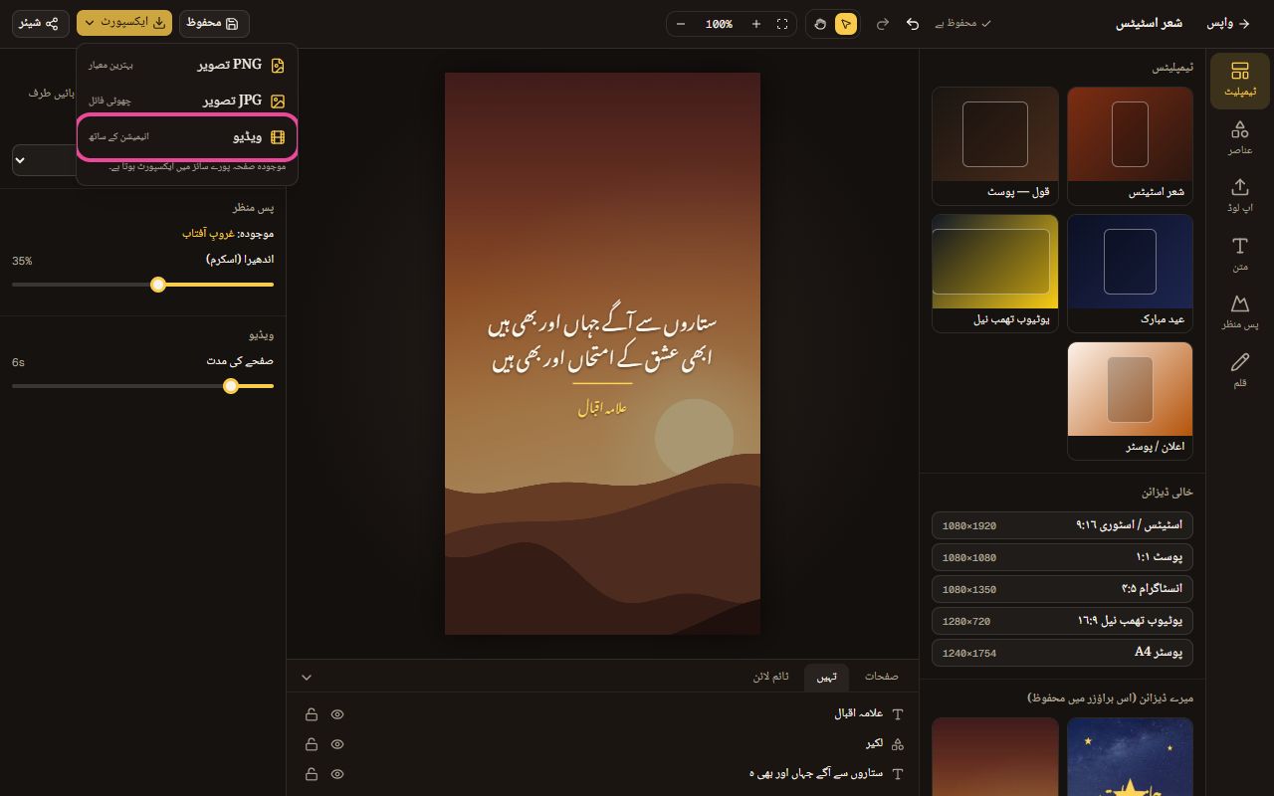Image resolution: width=1274 pixels, height=796 pixels.
Task: Click the شیئر share button
Action: click(40, 23)
